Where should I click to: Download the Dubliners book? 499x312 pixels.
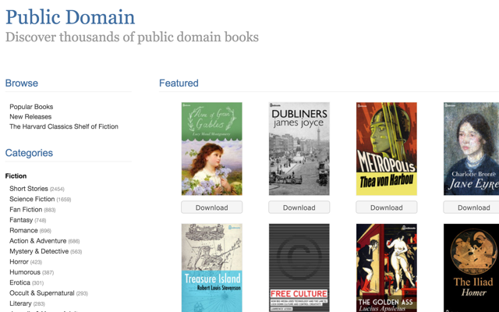(x=299, y=207)
